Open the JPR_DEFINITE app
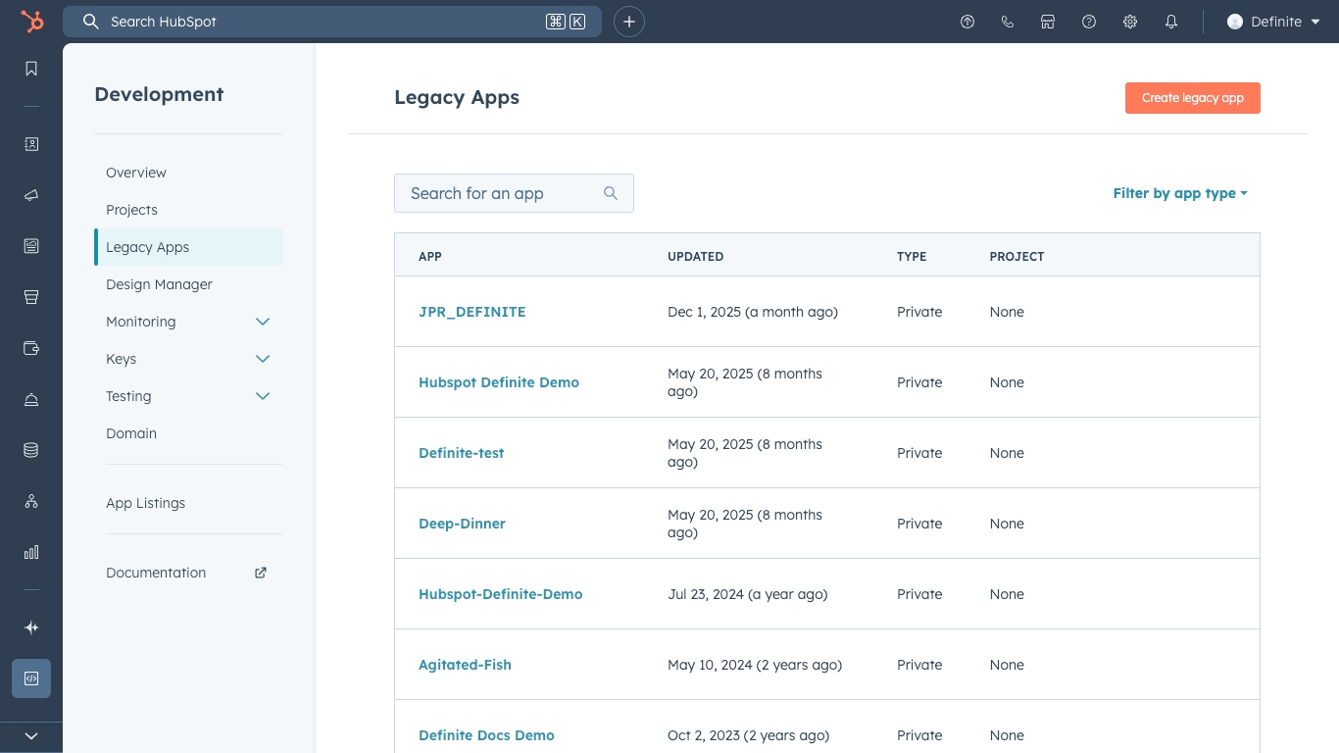This screenshot has height=753, width=1339. point(471,312)
